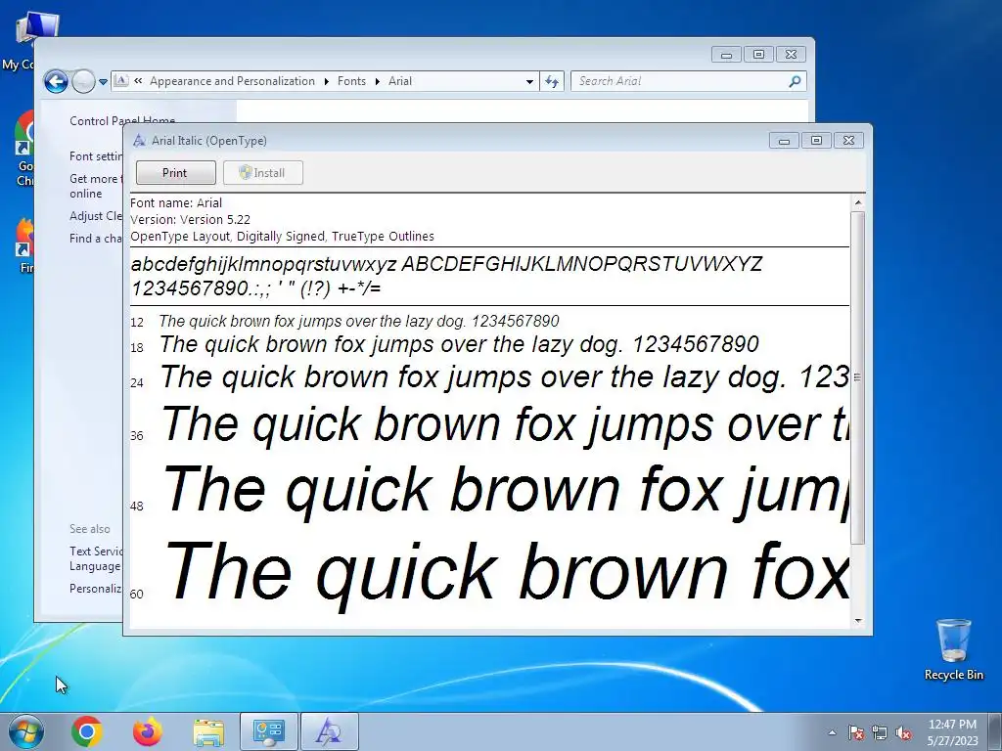
Task: Click the 36 point sample sentence
Action: (x=505, y=424)
